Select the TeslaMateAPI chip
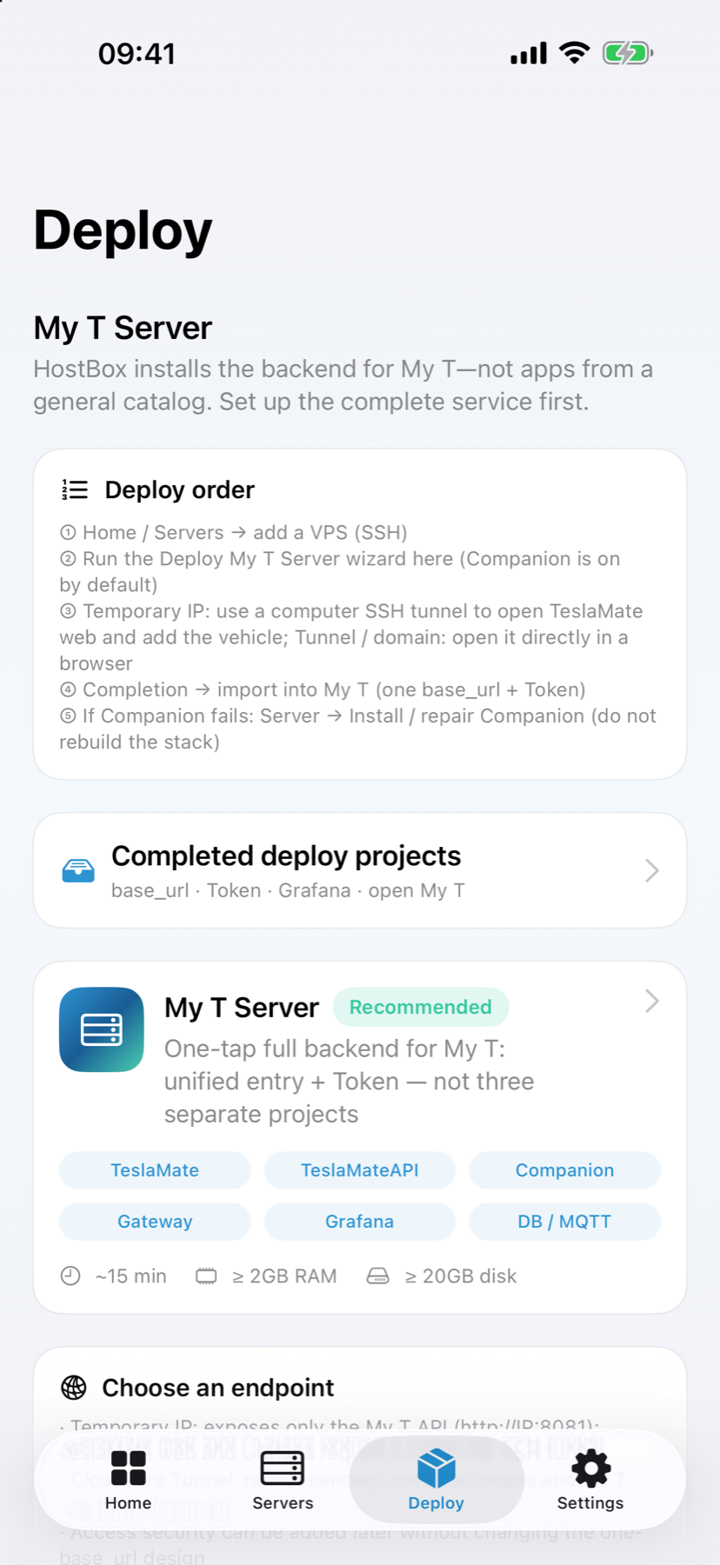The width and height of the screenshot is (720, 1565). pyautogui.click(x=360, y=1170)
